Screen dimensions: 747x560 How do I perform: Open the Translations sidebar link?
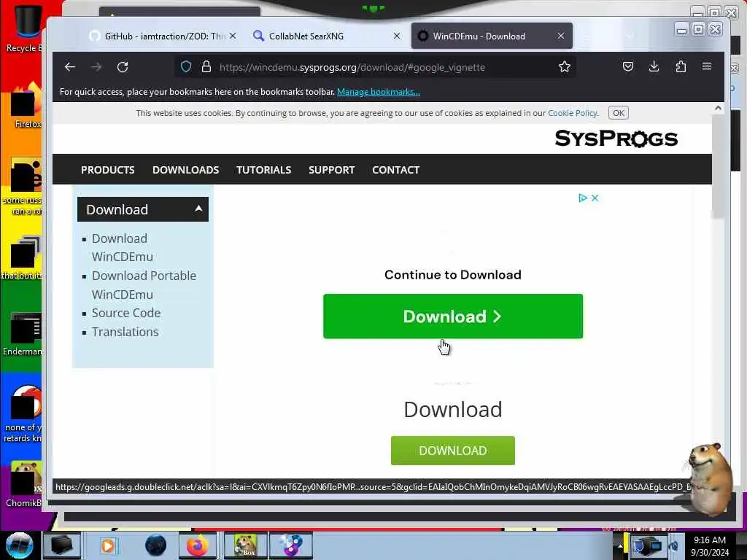click(125, 332)
